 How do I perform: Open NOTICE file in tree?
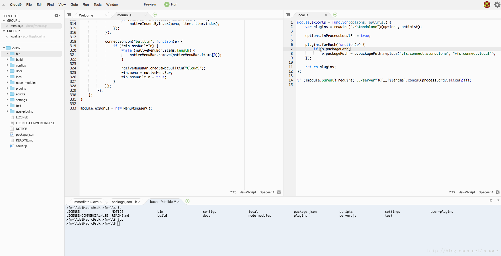click(x=22, y=129)
